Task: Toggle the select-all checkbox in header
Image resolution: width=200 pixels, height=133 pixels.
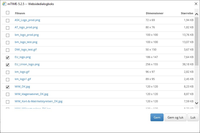Action: pyautogui.click(x=7, y=13)
